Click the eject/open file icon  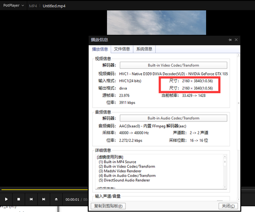(56, 199)
